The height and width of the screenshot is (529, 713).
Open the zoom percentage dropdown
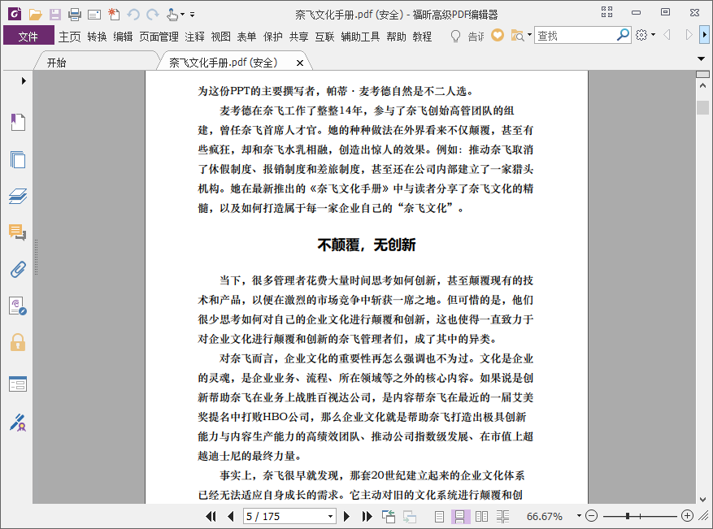579,516
